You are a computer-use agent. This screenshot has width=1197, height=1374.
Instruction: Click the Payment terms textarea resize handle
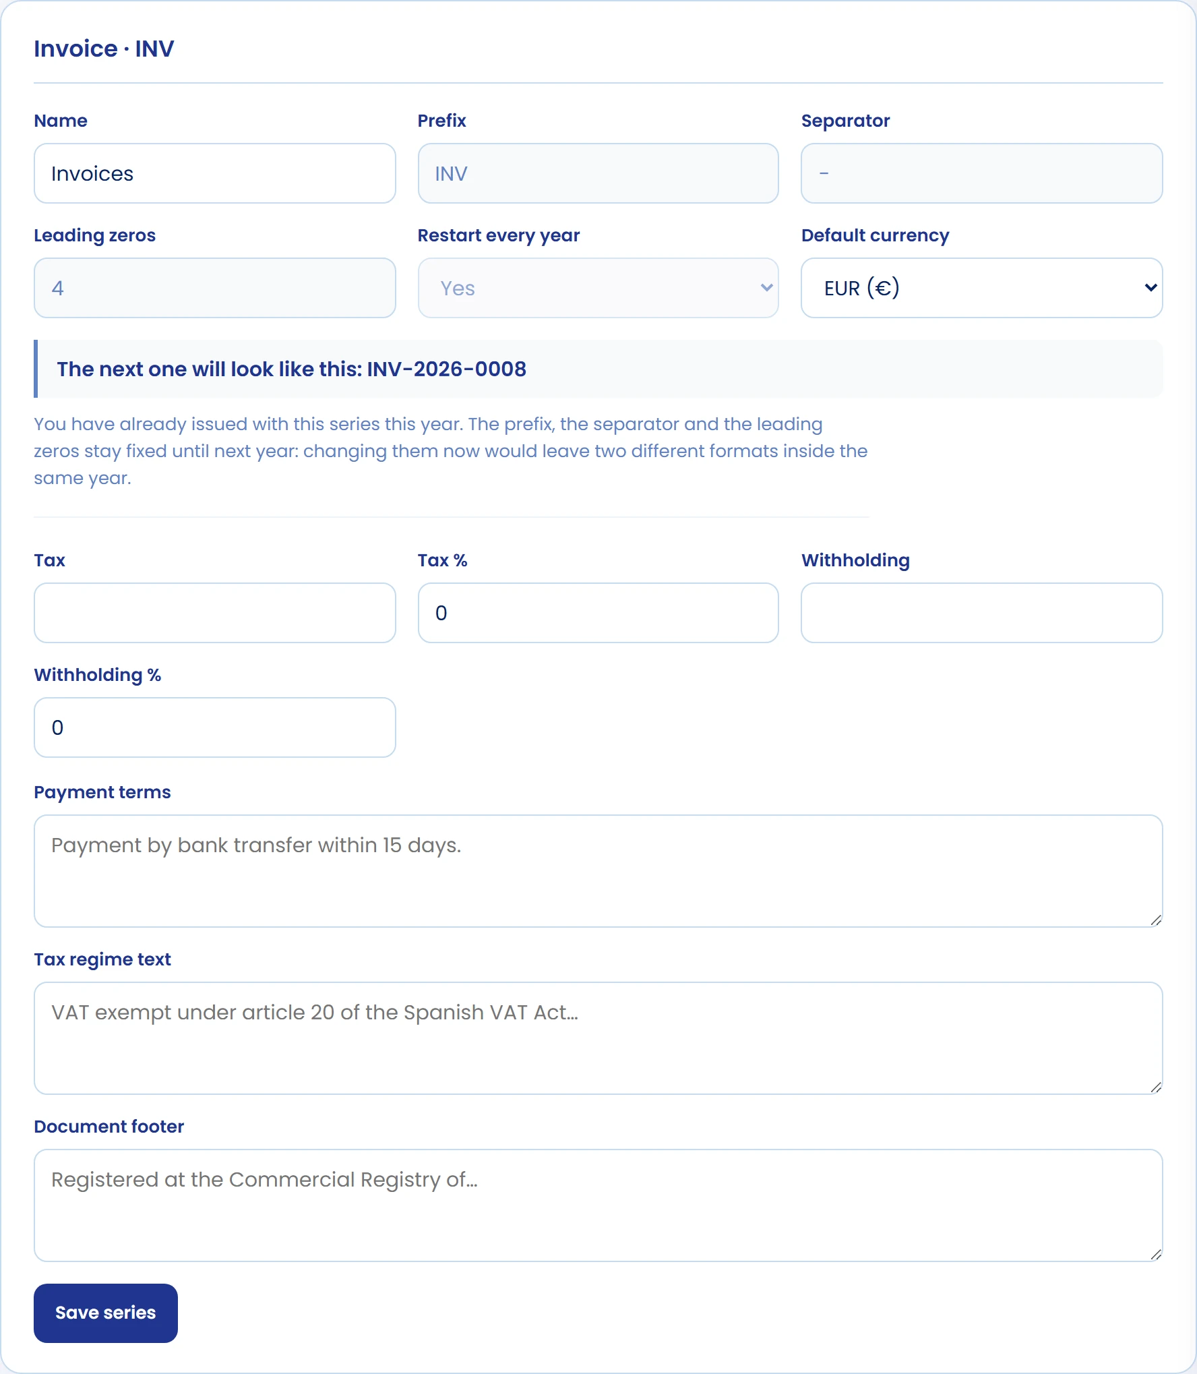(1156, 920)
